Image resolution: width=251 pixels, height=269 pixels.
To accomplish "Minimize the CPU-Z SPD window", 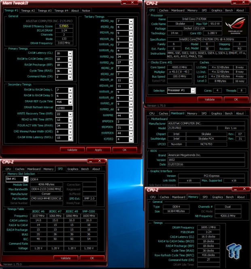I will click(x=91, y=161).
